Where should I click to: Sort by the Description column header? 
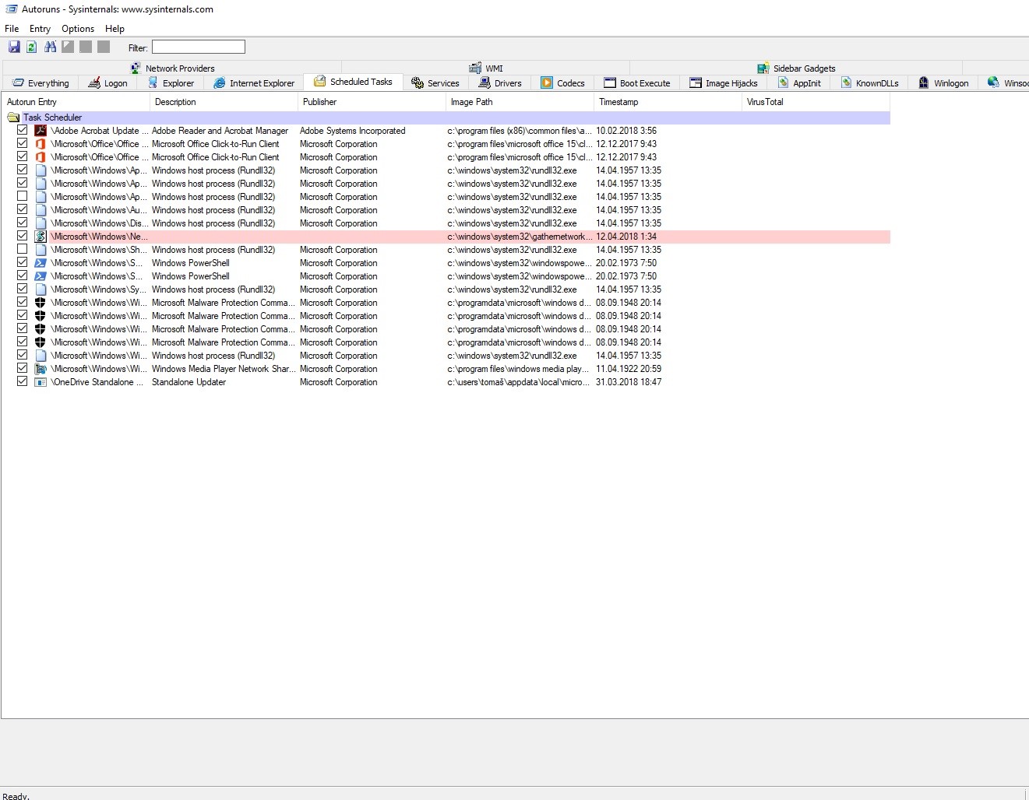(x=224, y=102)
